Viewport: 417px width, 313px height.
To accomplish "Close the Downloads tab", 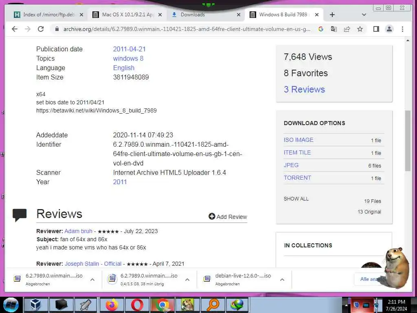I will click(239, 15).
